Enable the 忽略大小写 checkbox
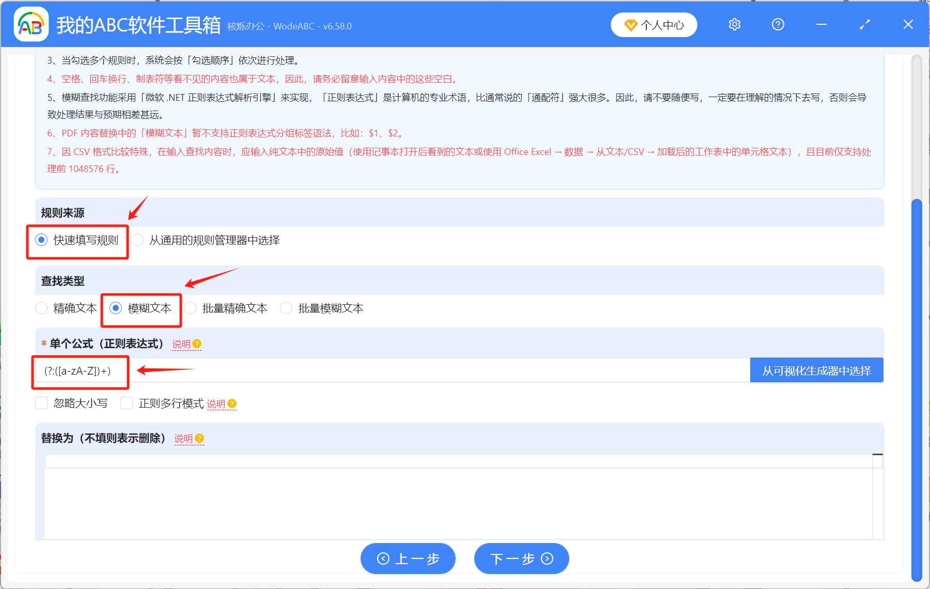The width and height of the screenshot is (930, 589). 41,404
